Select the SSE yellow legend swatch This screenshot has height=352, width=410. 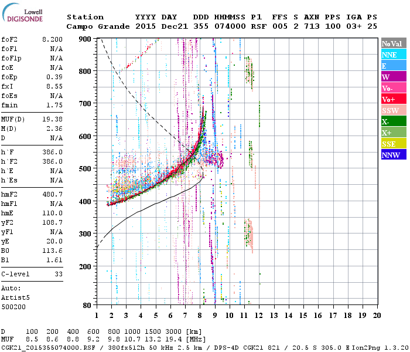[394, 144]
